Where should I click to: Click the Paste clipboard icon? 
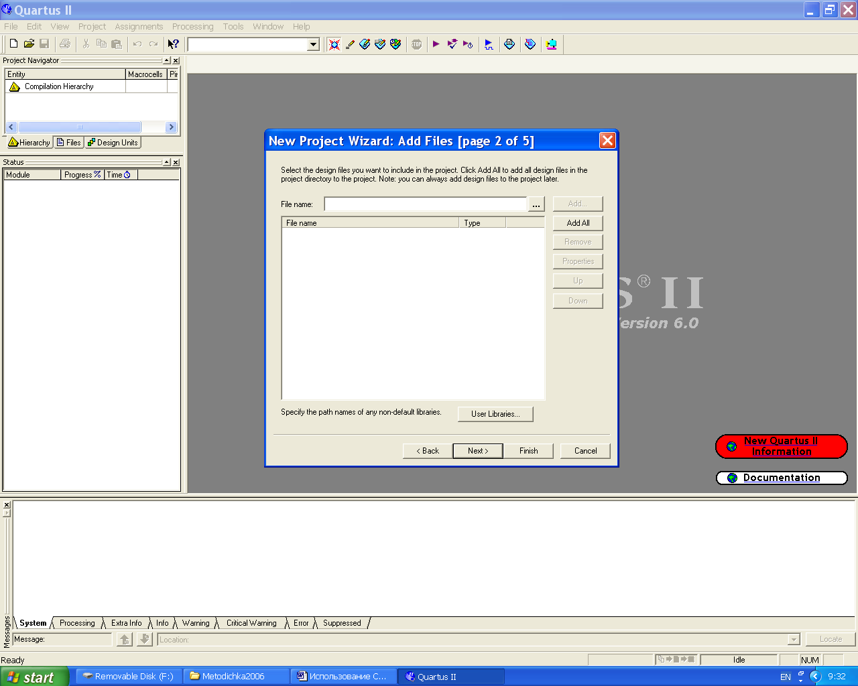coord(117,44)
